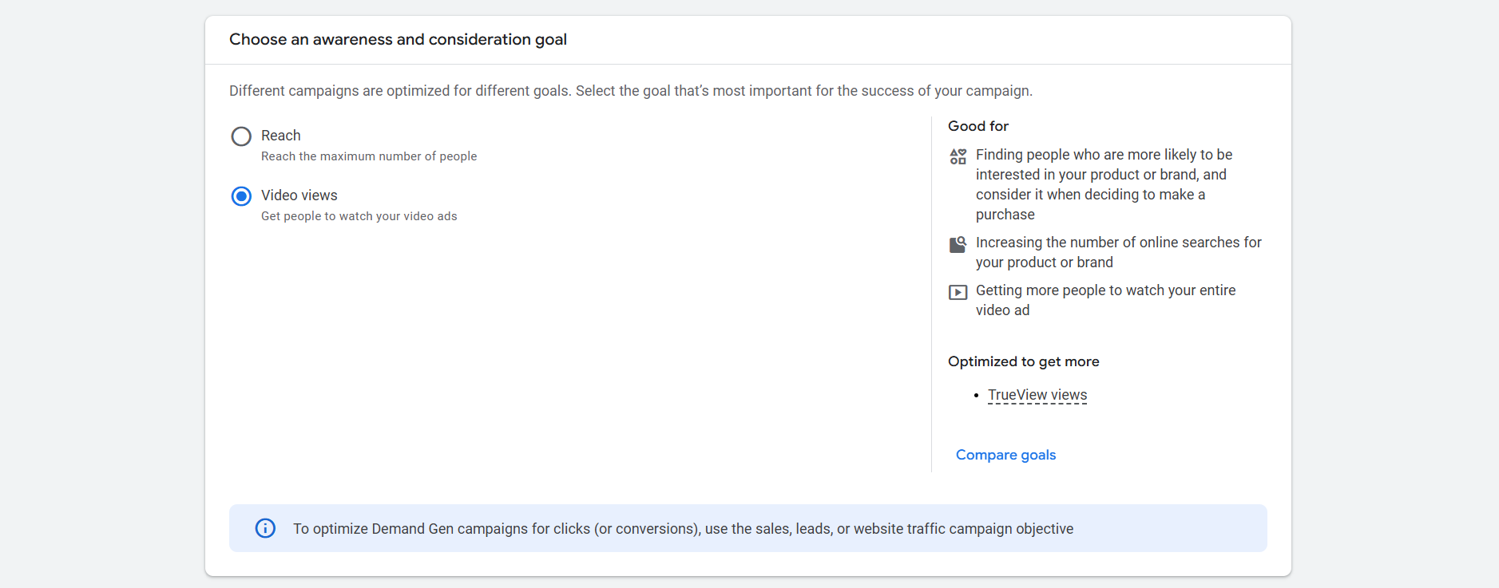Click the "Optimized to get more" heading
1499x588 pixels.
[1023, 361]
